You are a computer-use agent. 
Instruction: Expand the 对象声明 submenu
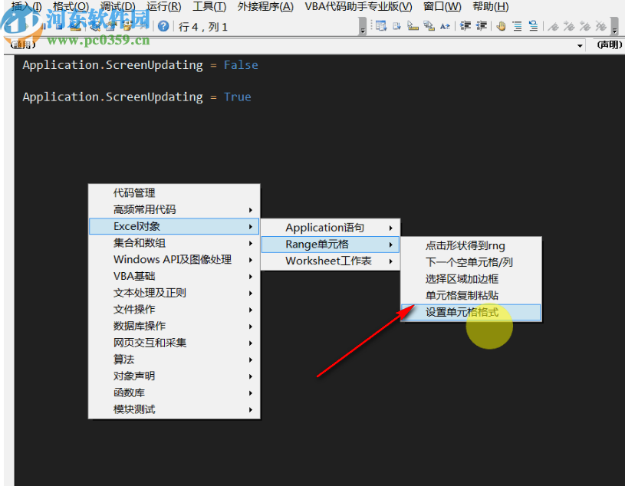coord(174,376)
